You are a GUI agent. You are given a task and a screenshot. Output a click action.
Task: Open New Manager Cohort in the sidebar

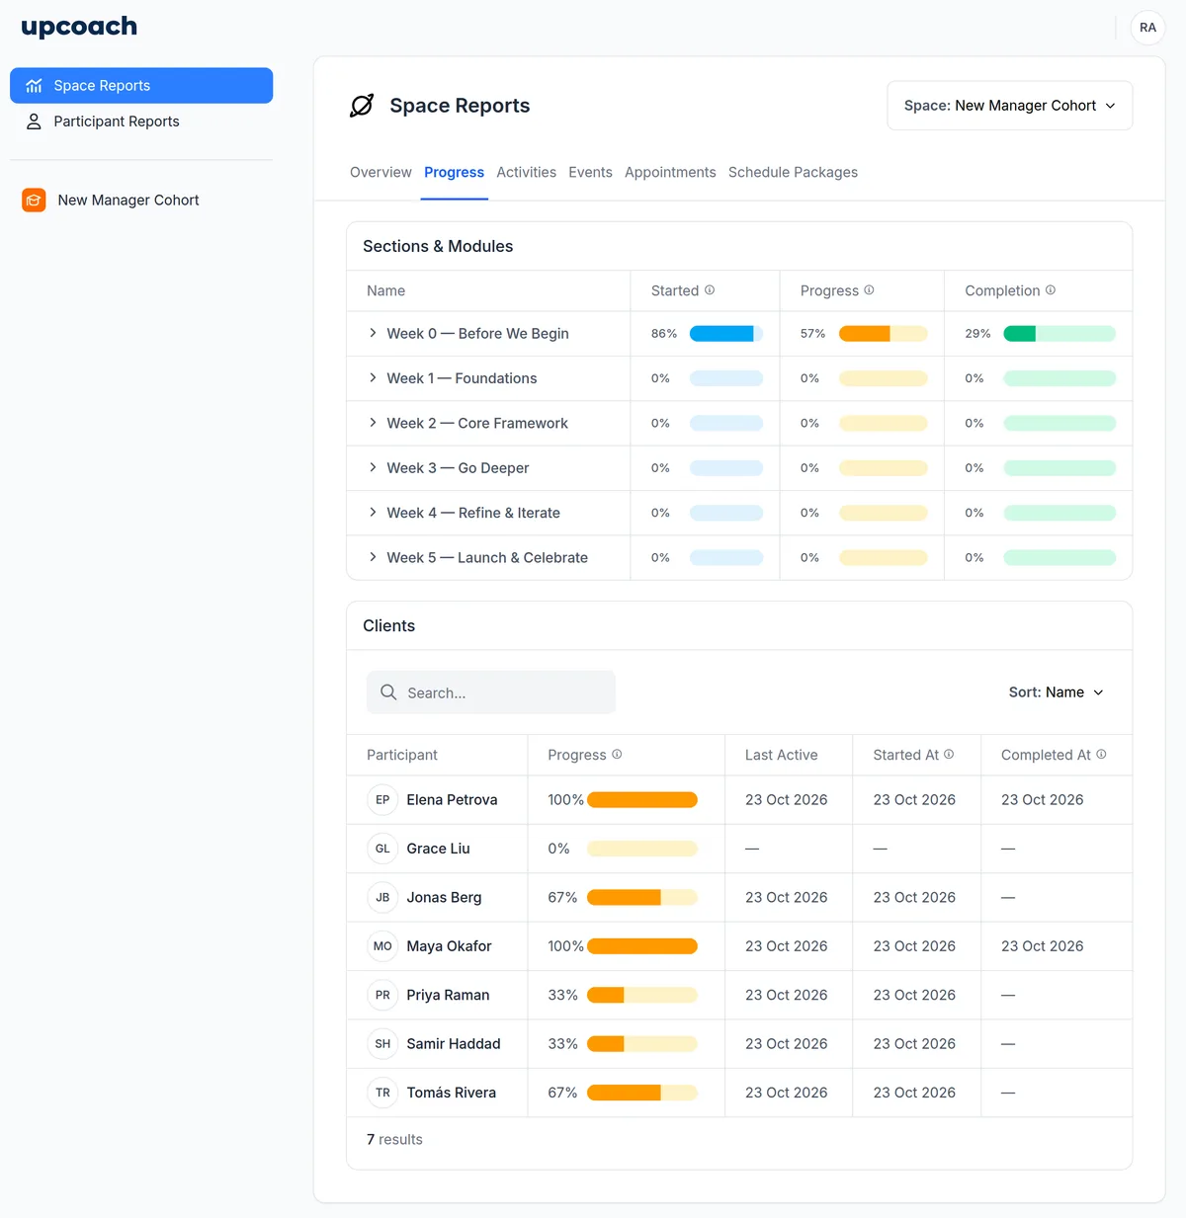point(141,201)
